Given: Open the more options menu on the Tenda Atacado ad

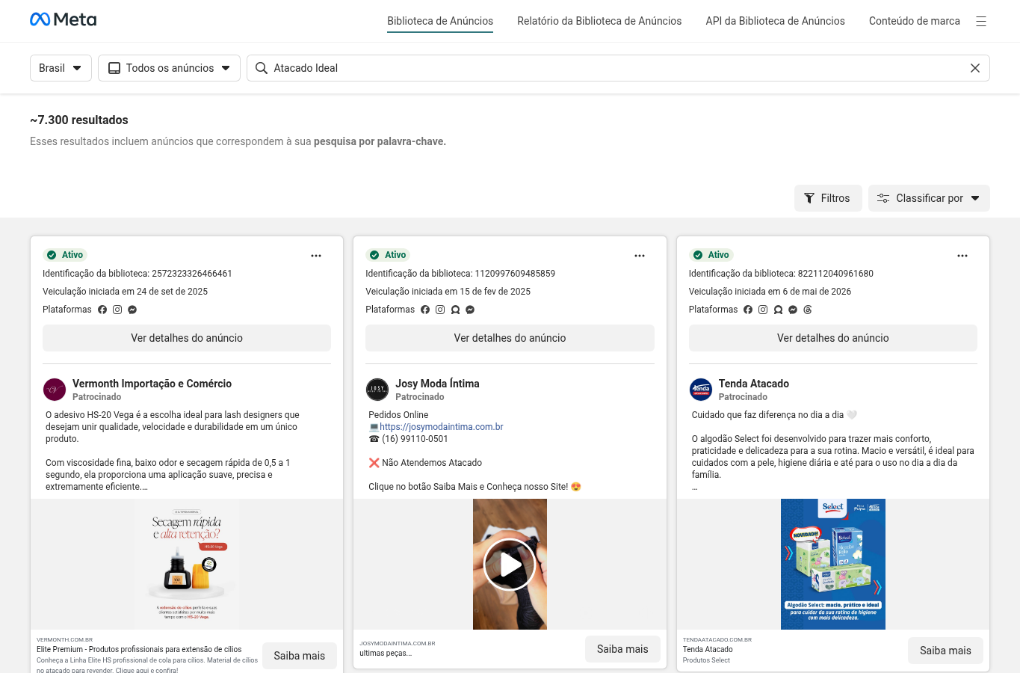Looking at the screenshot, I should pos(962,256).
